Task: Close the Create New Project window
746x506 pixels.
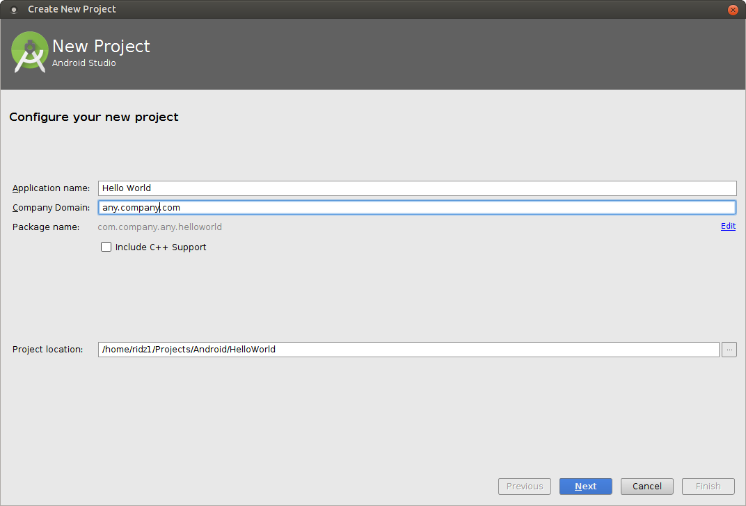Action: (x=733, y=10)
